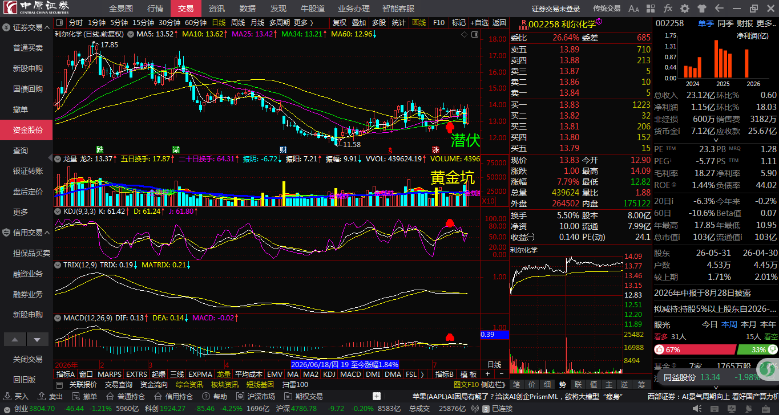779x415 pixels.
Task: Expand the 更多 timeframe options dropdown
Action: click(304, 23)
